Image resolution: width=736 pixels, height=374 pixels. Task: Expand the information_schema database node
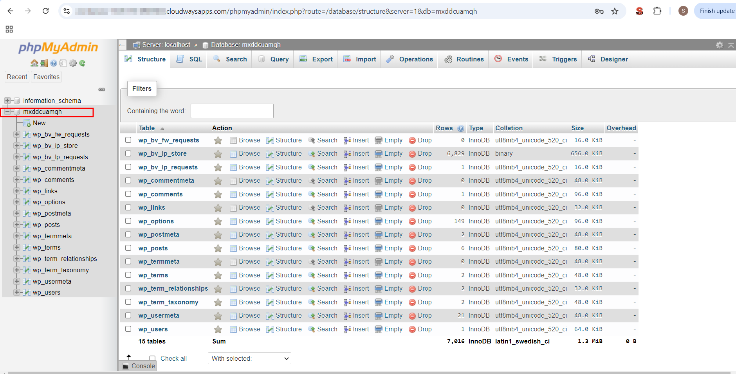7,101
